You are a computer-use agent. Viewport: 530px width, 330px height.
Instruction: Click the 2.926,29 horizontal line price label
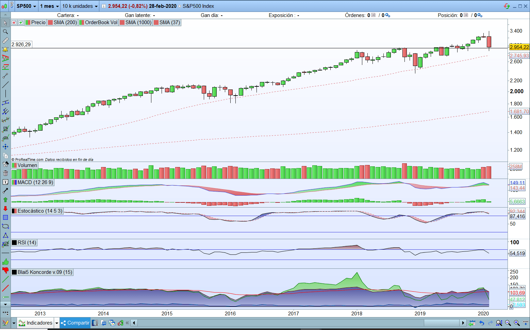pos(21,45)
